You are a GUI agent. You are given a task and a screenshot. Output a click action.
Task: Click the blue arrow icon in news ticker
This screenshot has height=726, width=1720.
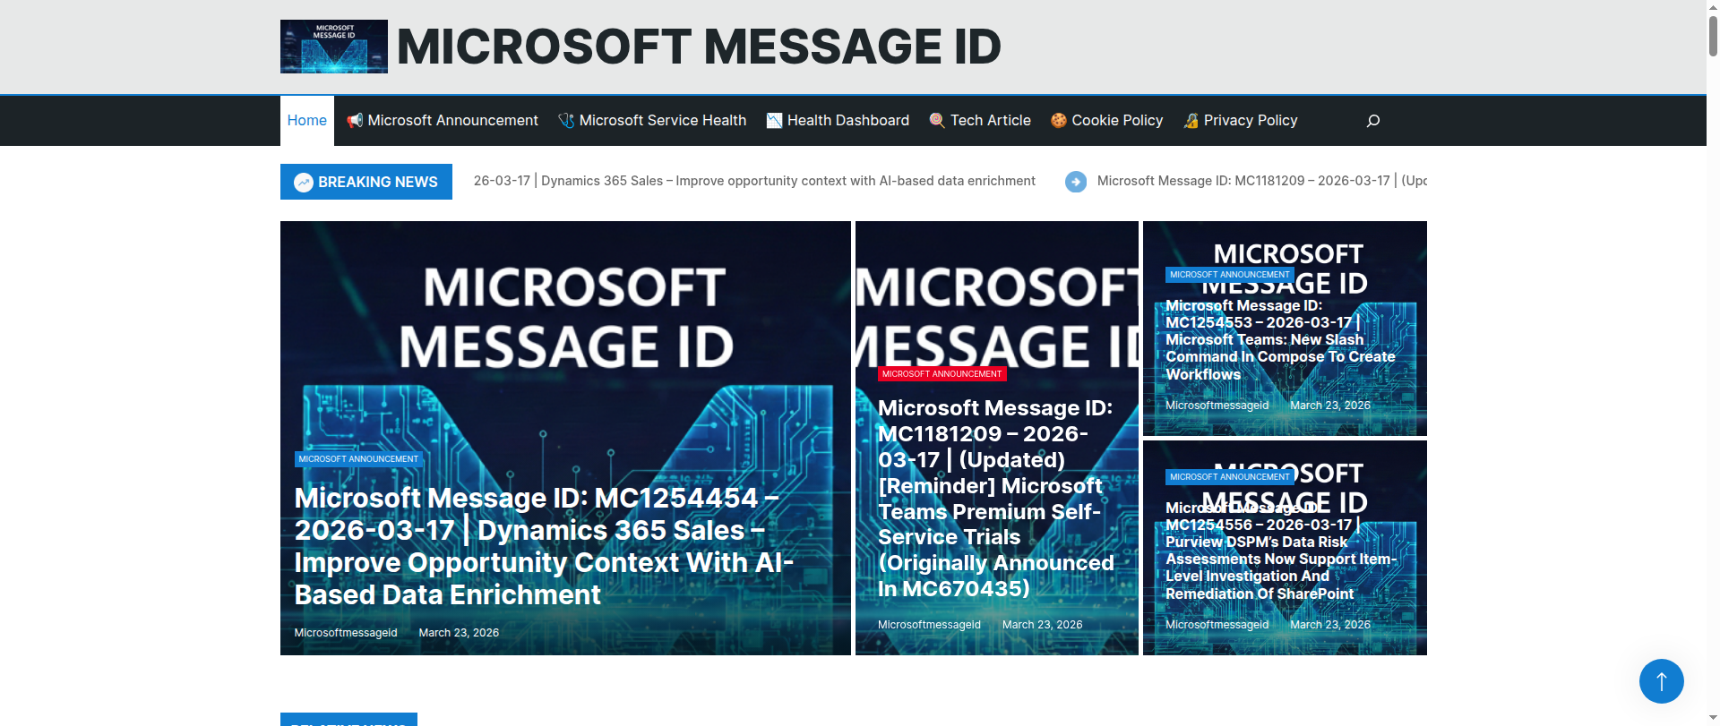[1076, 182]
